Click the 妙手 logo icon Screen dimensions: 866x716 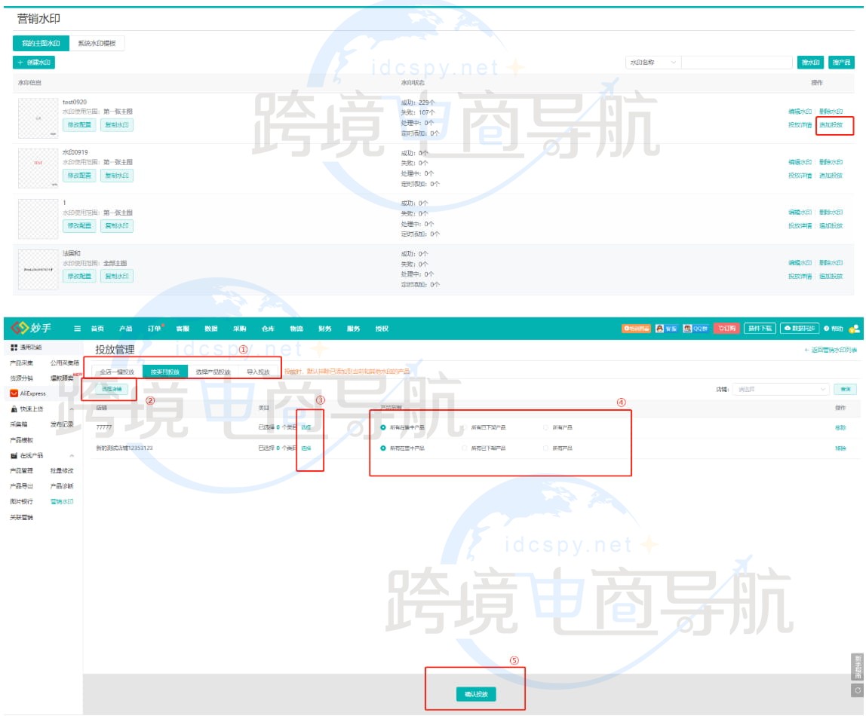(x=20, y=328)
